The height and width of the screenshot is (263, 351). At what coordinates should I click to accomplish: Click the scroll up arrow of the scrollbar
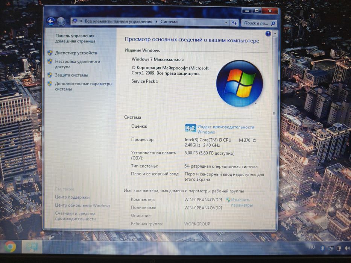(x=275, y=33)
